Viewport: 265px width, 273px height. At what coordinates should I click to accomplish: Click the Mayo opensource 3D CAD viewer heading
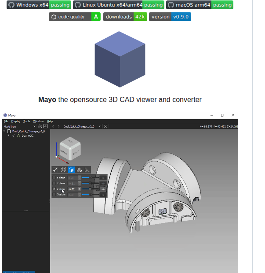pyautogui.click(x=120, y=100)
